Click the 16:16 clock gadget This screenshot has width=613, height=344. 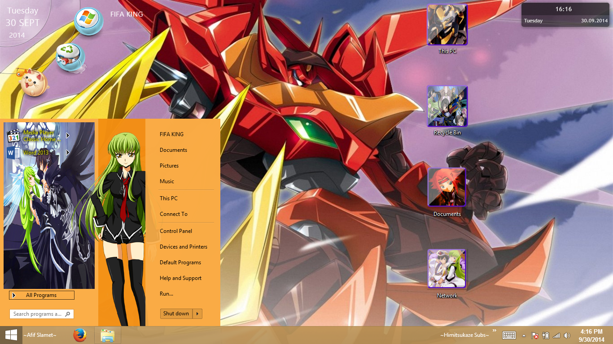click(x=565, y=15)
